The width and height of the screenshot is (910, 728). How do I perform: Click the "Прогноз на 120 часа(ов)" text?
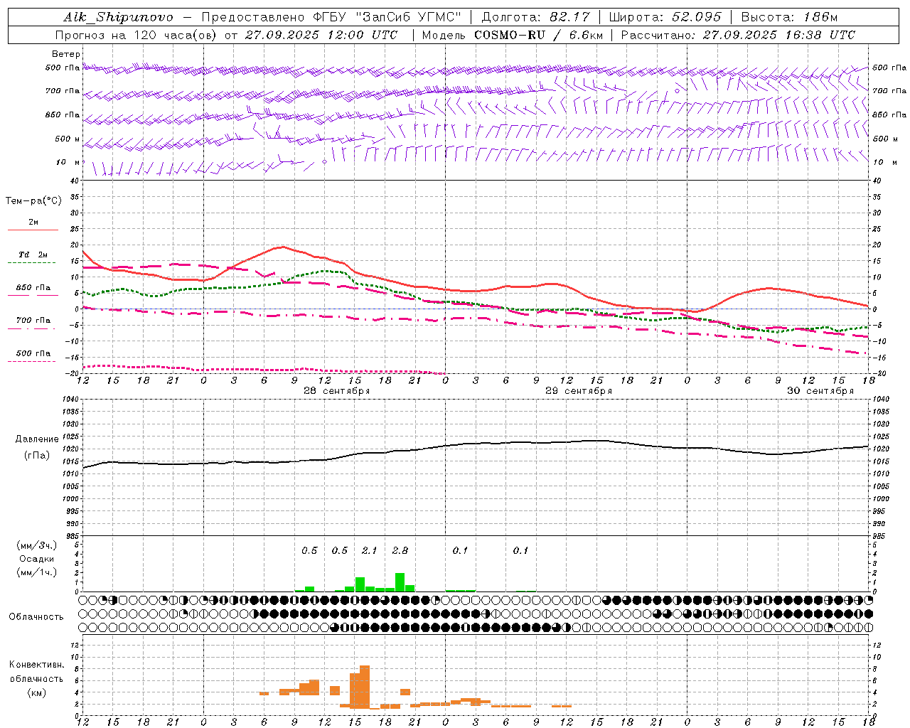point(137,34)
